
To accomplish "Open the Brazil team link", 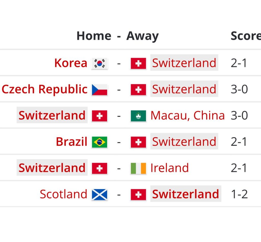I will coord(72,142).
